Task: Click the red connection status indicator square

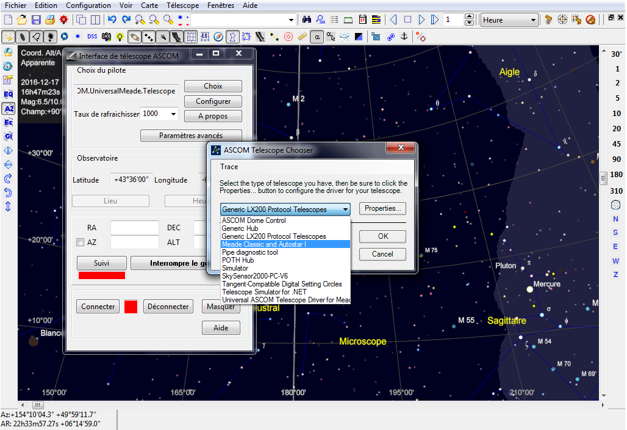Action: pos(131,307)
